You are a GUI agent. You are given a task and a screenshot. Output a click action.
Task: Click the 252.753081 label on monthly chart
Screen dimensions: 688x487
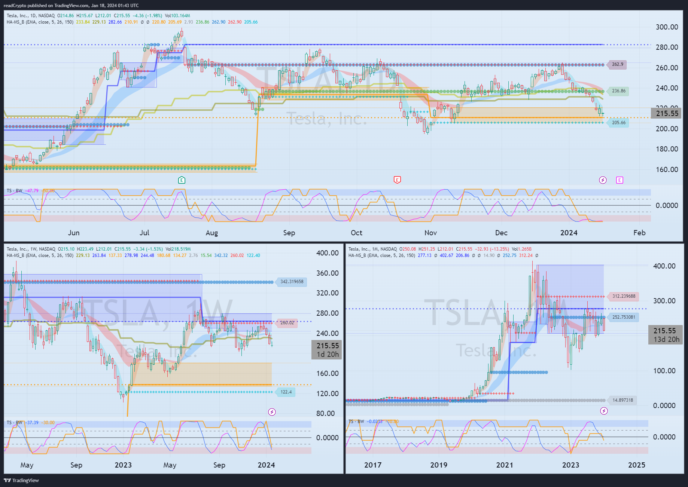pos(624,317)
